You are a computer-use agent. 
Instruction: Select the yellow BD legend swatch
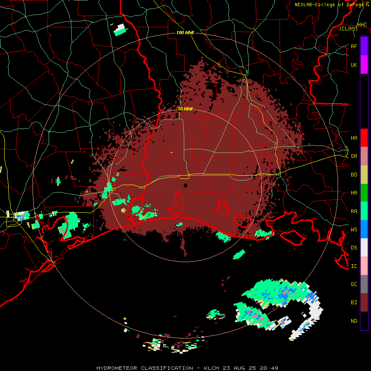364,175
